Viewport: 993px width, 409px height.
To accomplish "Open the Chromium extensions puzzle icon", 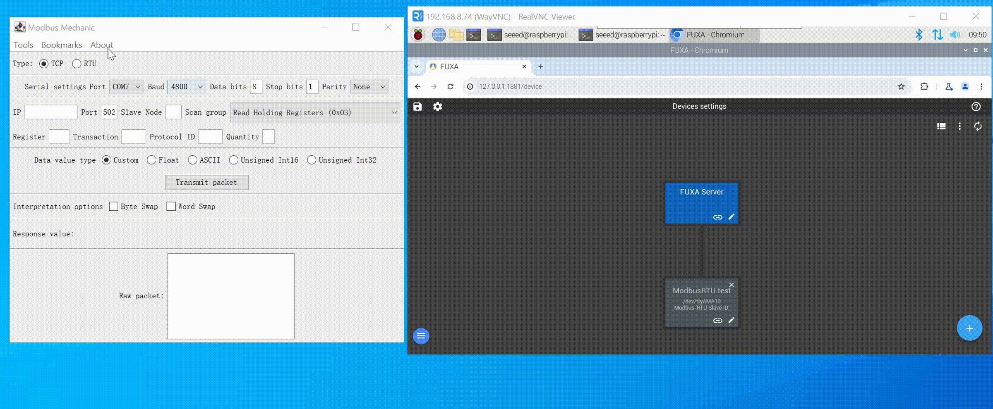I will coord(924,86).
